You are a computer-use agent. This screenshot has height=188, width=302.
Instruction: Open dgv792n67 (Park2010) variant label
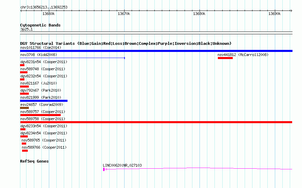point(41,90)
